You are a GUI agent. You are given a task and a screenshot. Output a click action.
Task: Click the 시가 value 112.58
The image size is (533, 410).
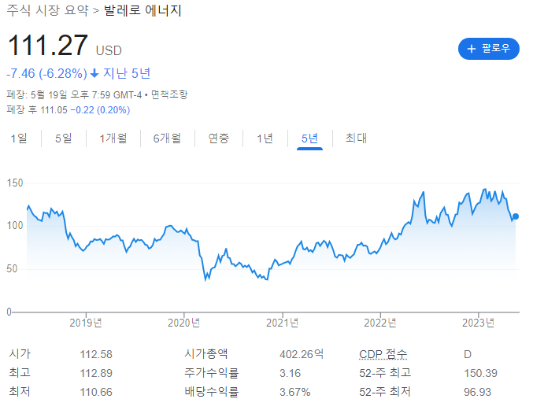coord(96,354)
